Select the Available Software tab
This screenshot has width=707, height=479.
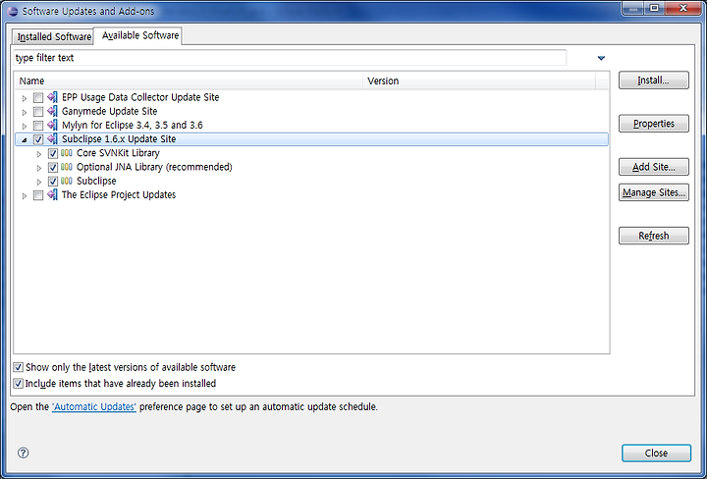(x=138, y=35)
